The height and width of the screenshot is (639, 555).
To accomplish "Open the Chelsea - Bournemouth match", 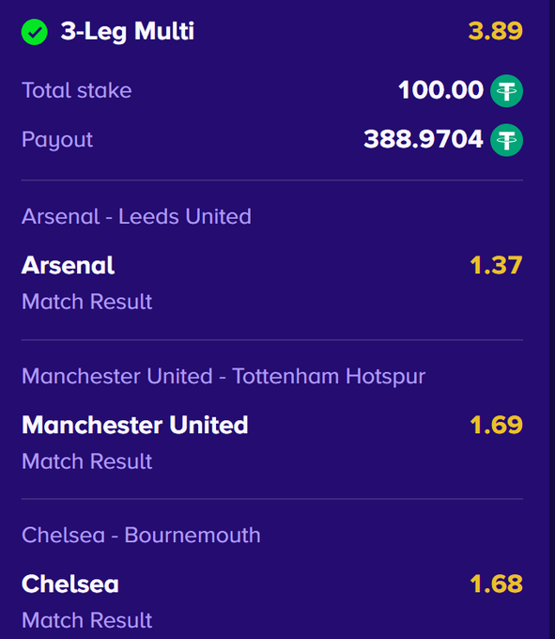I will 141,535.
